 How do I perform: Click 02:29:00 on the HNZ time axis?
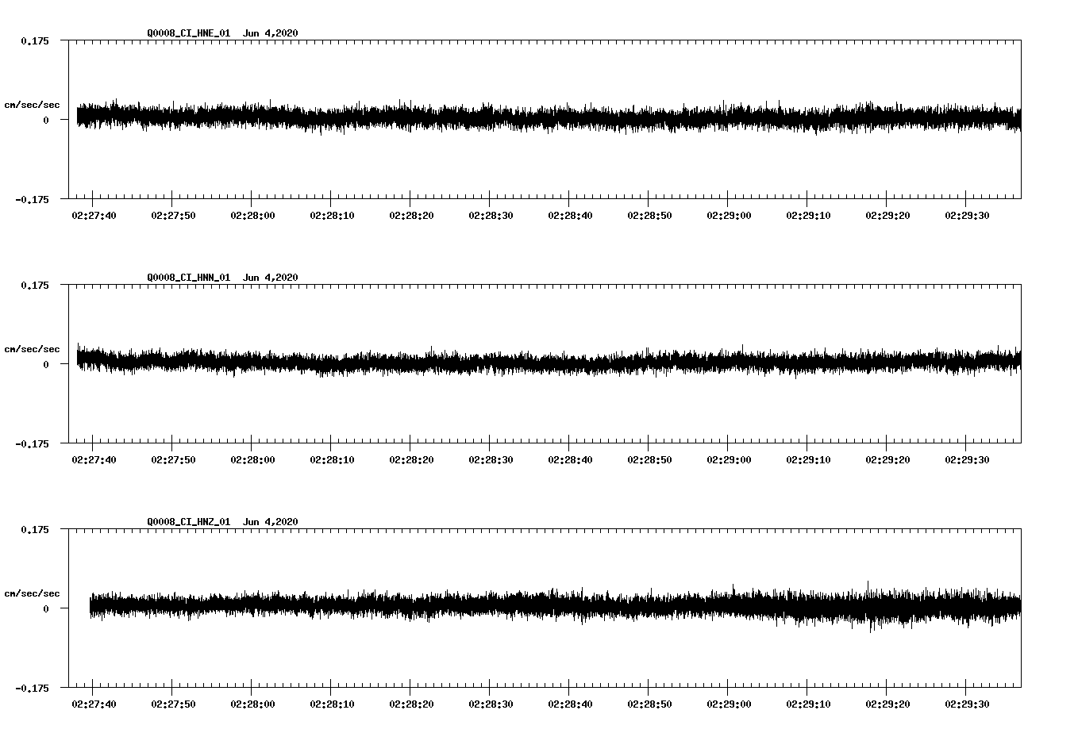click(729, 704)
